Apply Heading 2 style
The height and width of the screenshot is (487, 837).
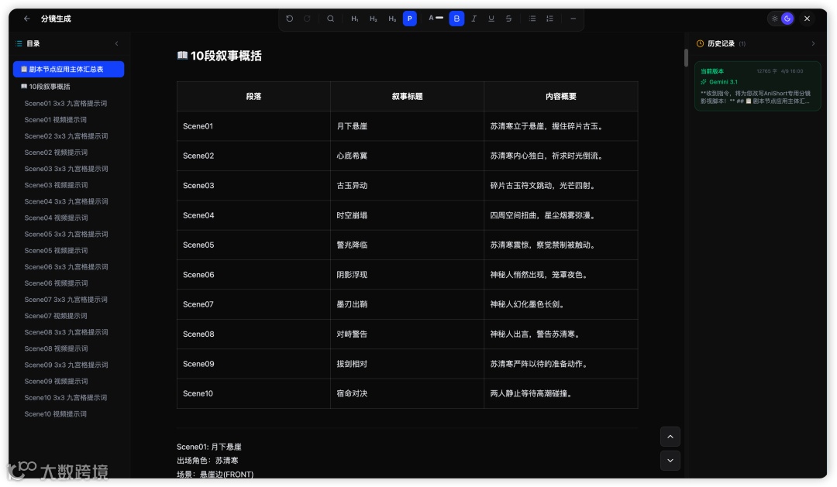point(373,19)
